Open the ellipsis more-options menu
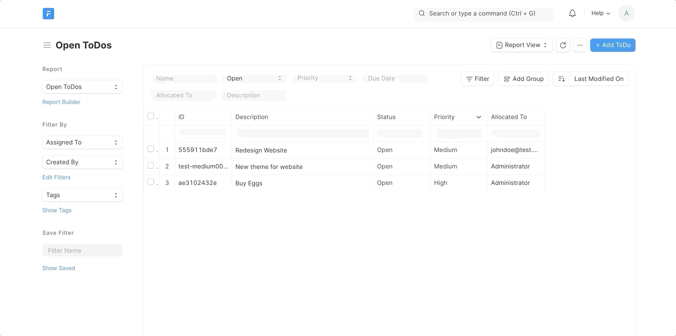 (579, 45)
